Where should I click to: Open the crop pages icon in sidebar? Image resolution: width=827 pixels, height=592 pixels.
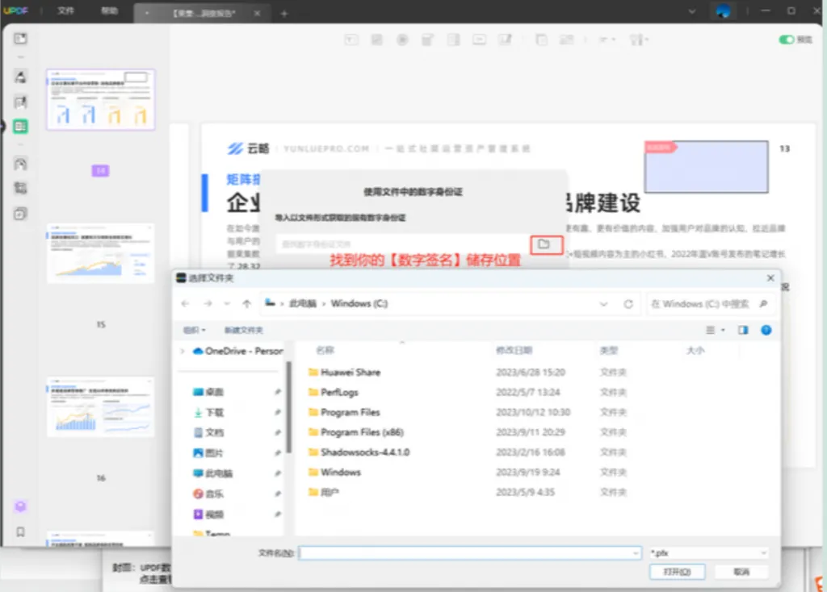[x=20, y=188]
